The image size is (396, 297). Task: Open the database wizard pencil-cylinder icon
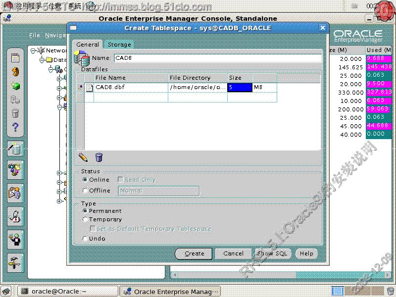coord(15,148)
